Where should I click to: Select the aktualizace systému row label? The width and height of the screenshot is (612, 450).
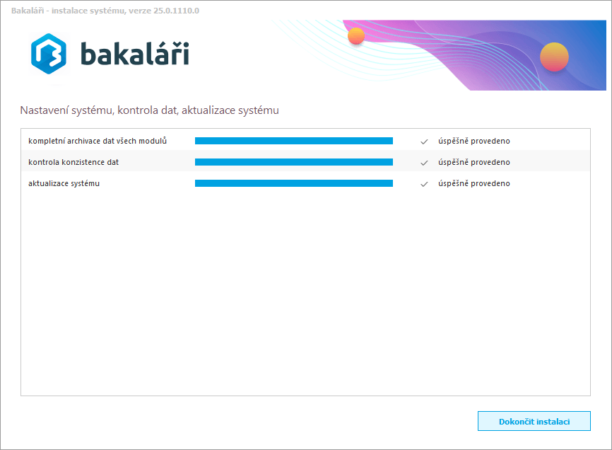tap(64, 183)
